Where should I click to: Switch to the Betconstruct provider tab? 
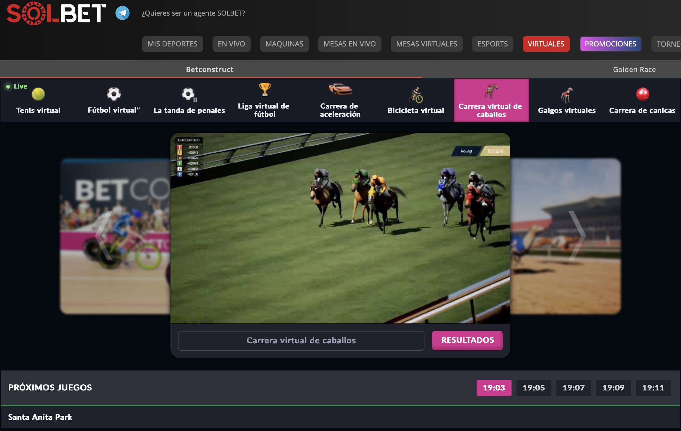[210, 69]
